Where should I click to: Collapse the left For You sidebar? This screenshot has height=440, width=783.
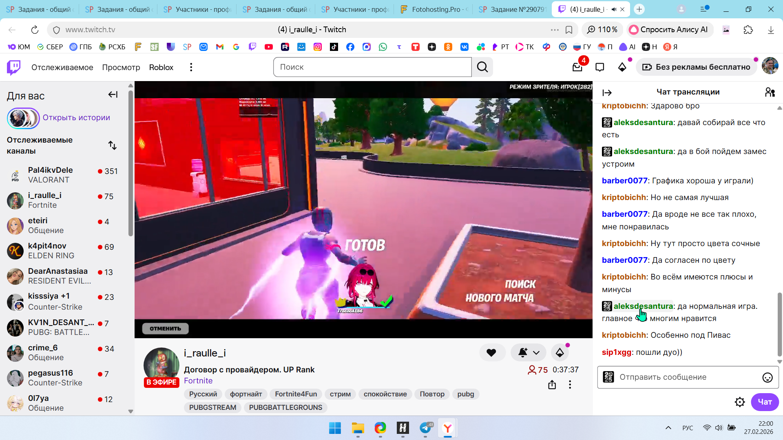pyautogui.click(x=113, y=95)
